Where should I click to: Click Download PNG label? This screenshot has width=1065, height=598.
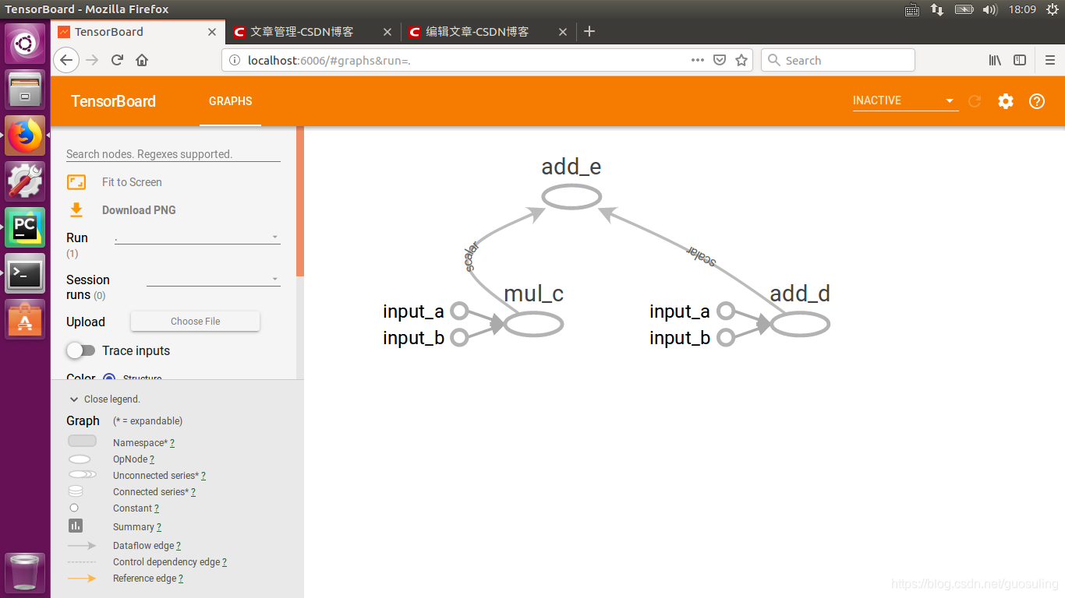click(x=139, y=210)
